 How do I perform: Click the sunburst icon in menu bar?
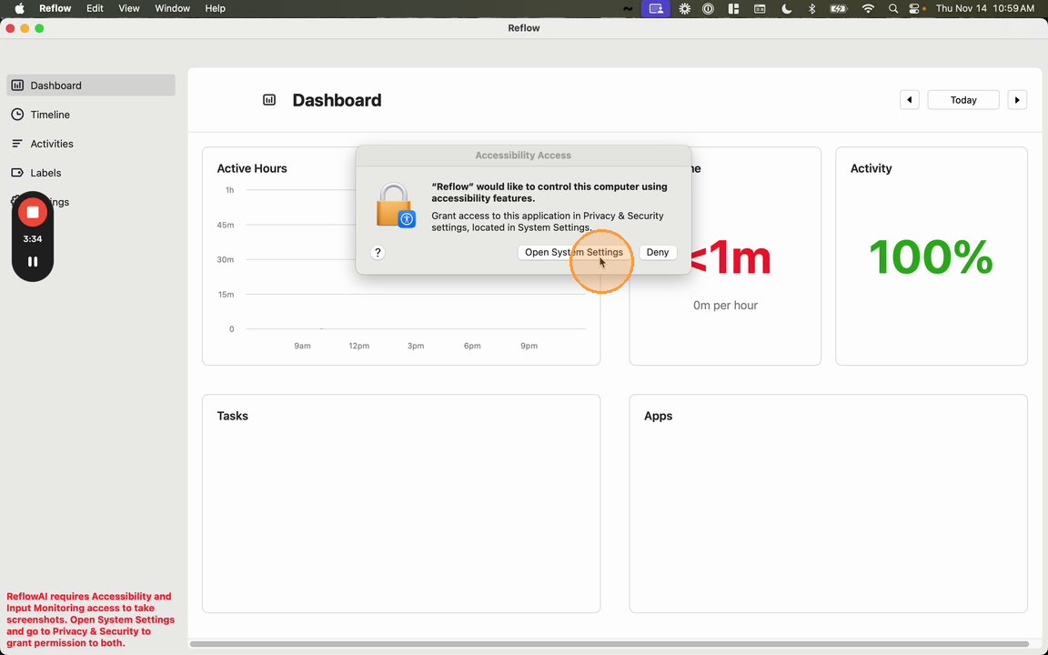(x=685, y=9)
